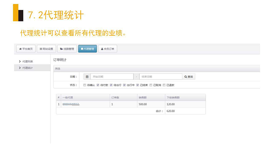Click the user icon in 会员订单
Viewport: 273px width, 153px height.
pyautogui.click(x=102, y=49)
